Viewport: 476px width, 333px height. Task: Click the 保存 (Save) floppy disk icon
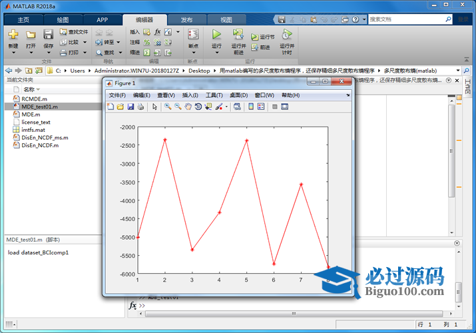click(49, 35)
